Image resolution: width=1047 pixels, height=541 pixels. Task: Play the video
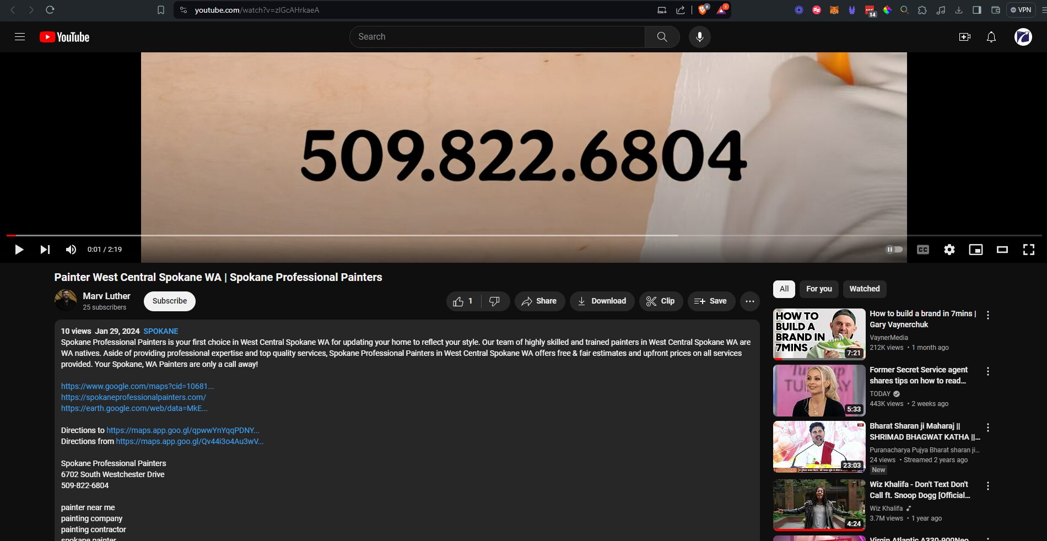click(19, 250)
